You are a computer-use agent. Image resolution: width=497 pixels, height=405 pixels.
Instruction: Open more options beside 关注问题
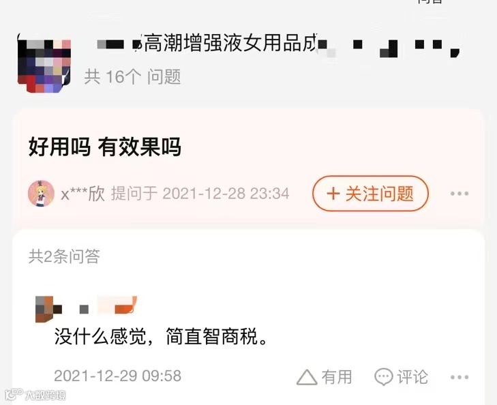tap(460, 194)
